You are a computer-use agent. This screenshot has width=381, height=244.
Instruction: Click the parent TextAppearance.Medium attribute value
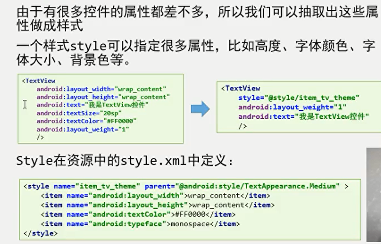(x=257, y=186)
